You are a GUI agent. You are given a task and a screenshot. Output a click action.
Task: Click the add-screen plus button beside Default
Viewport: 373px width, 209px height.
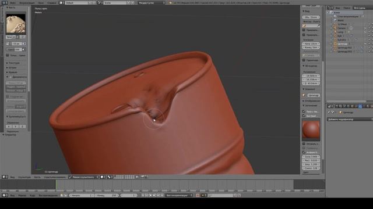90,3
